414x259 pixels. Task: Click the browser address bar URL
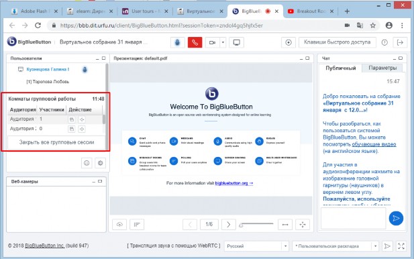pyautogui.click(x=161, y=25)
